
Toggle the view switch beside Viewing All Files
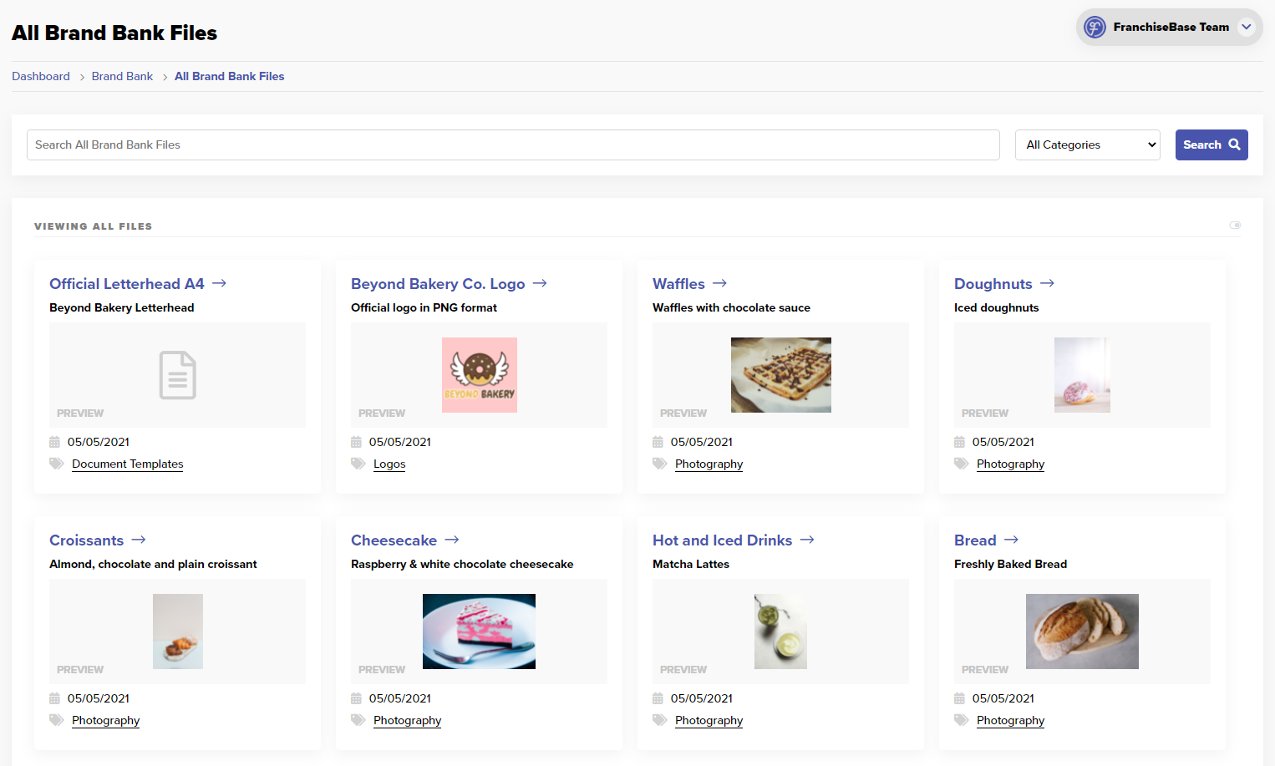[1235, 226]
